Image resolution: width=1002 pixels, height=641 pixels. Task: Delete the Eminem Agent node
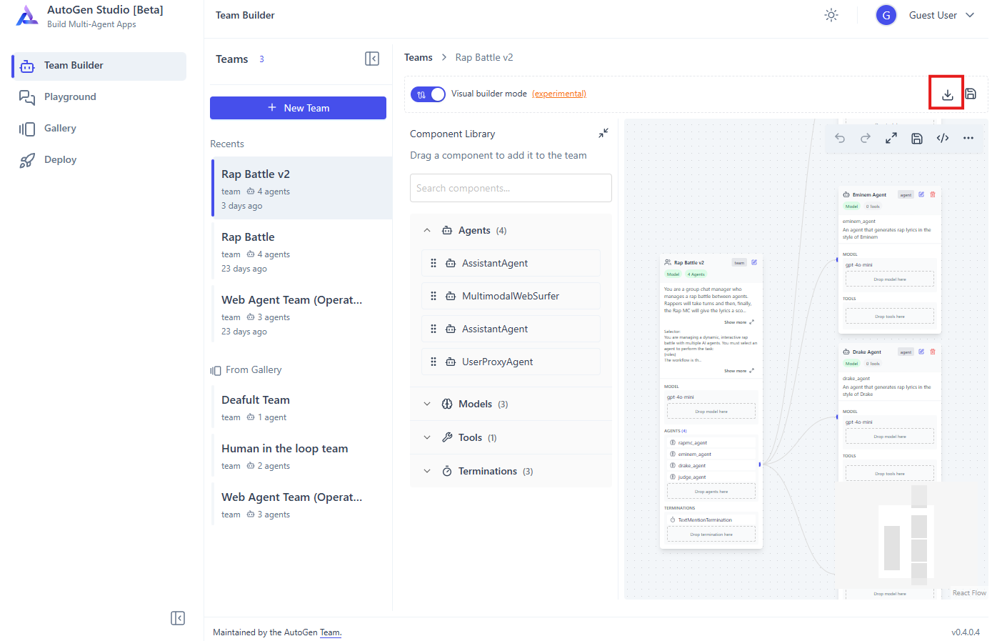click(x=933, y=194)
